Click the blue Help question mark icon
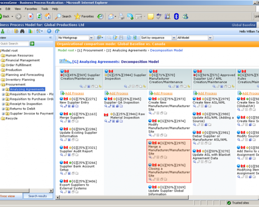This screenshot has width=259, height=207. click(49, 31)
